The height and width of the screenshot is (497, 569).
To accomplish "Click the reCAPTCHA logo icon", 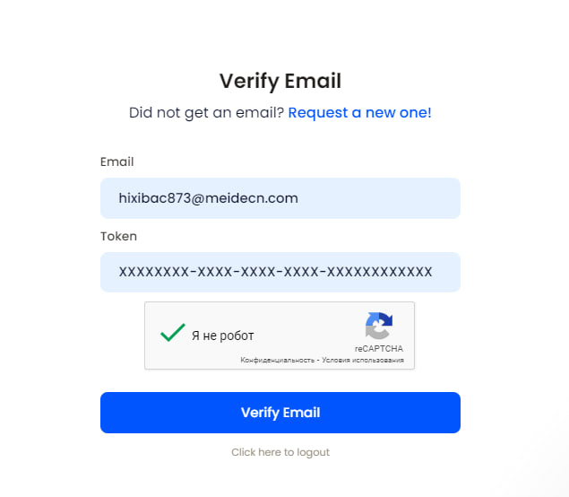I will click(378, 326).
